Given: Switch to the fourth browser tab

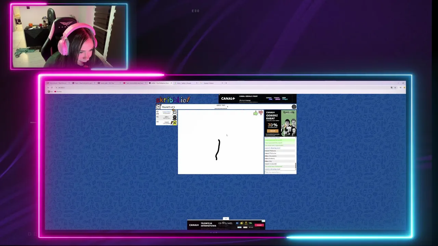Looking at the screenshot, I should click(x=134, y=83).
